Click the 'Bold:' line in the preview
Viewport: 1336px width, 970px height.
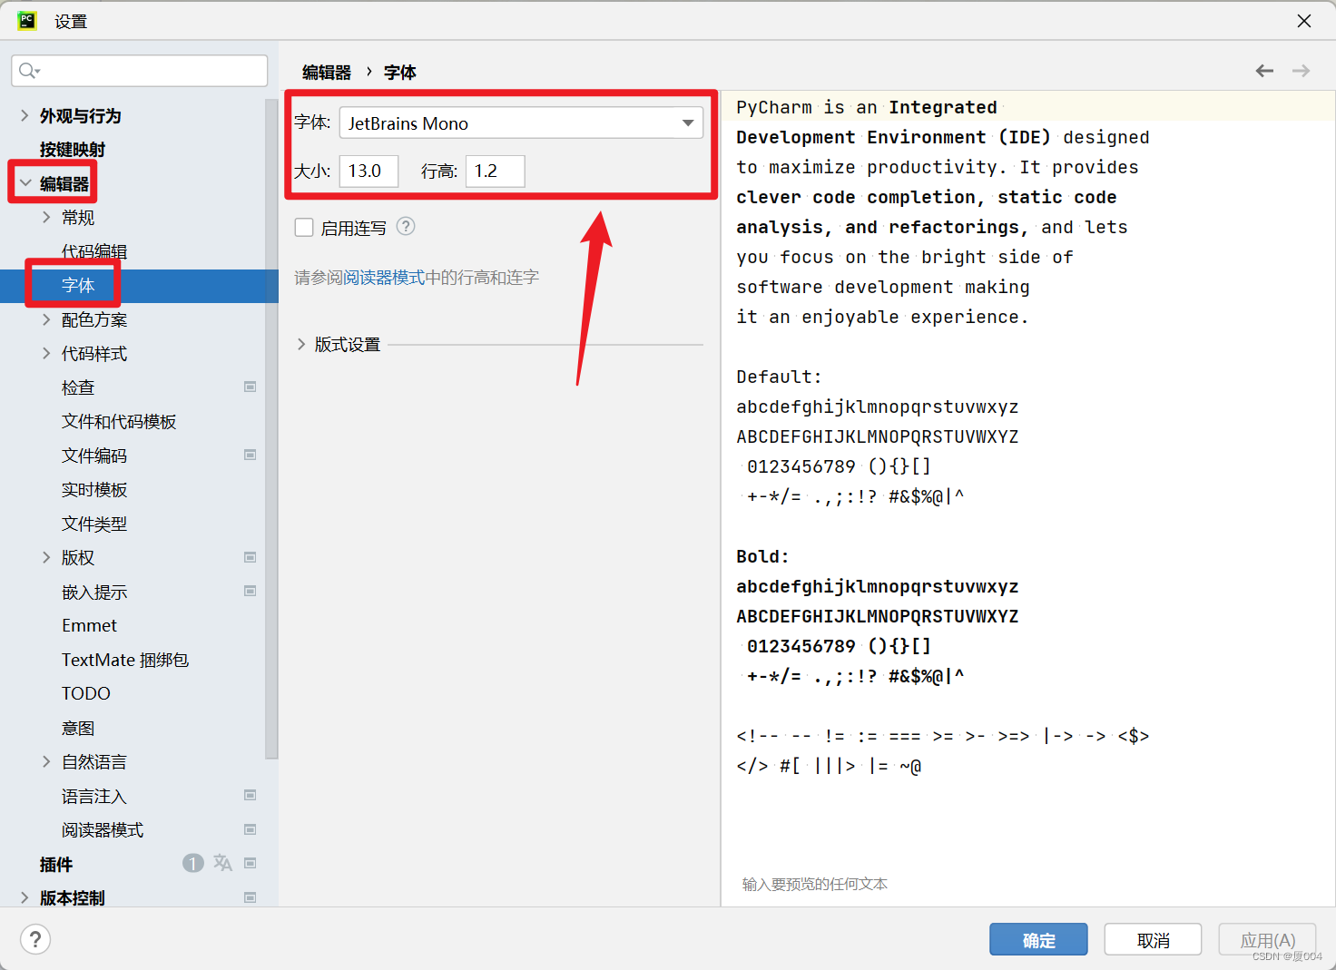(762, 556)
